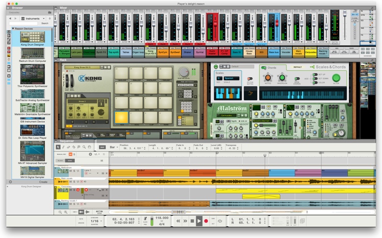Open the Instruments browser location dropdown
The height and width of the screenshot is (238, 382).
33,18
